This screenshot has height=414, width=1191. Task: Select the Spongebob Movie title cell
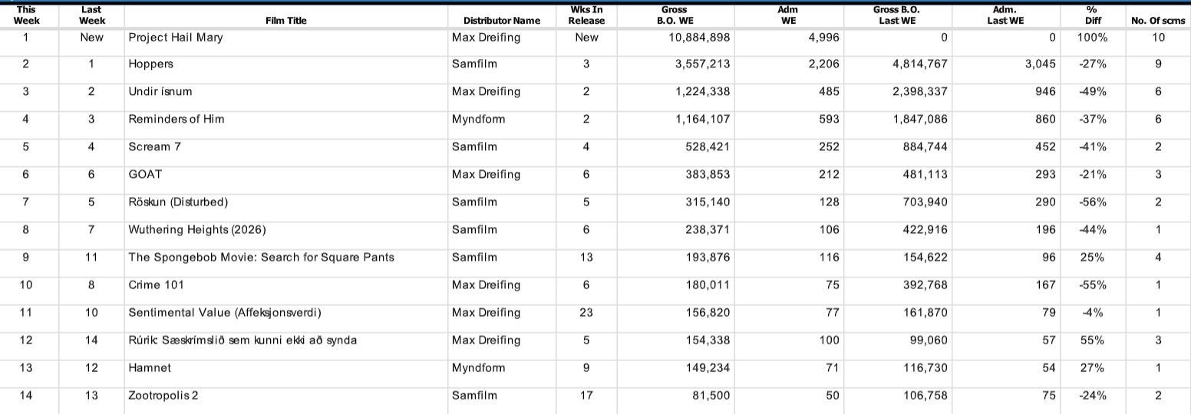(x=261, y=258)
